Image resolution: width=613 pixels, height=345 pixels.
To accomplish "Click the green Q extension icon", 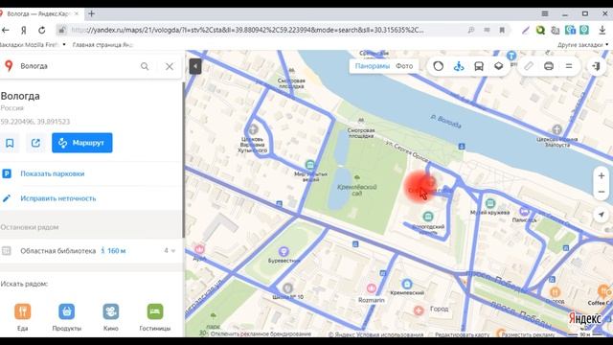I will (x=540, y=30).
